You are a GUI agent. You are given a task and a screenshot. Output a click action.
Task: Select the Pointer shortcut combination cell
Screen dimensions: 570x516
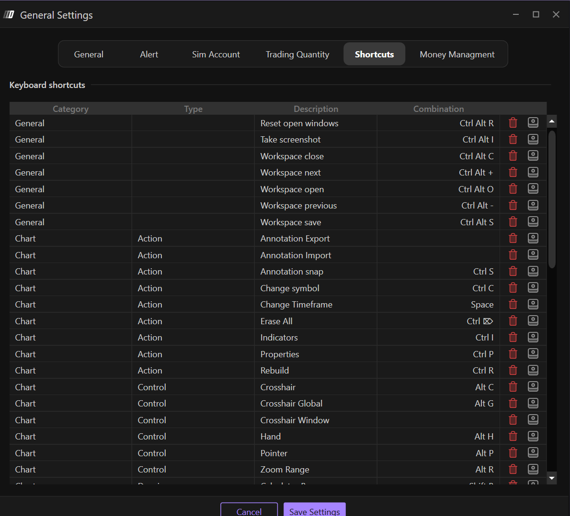point(438,453)
